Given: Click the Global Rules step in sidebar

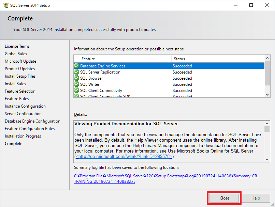Looking at the screenshot, I should pyautogui.click(x=16, y=54).
